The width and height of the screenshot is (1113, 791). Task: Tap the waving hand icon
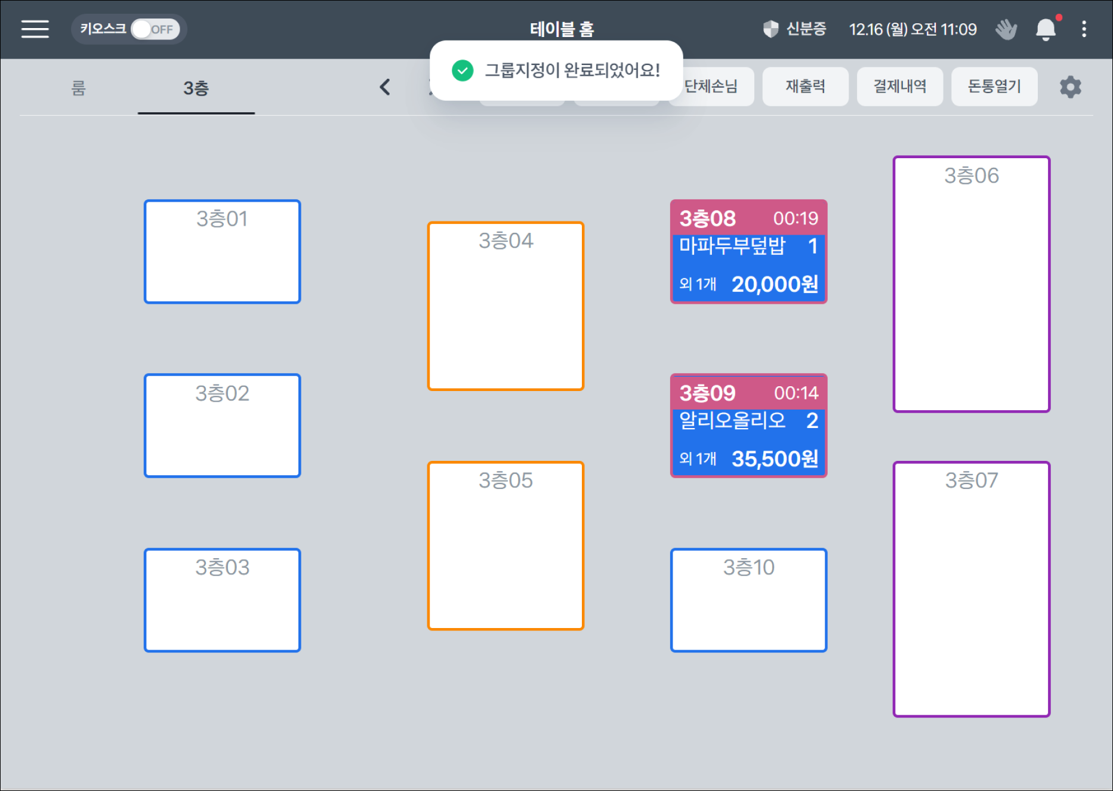(x=1006, y=29)
